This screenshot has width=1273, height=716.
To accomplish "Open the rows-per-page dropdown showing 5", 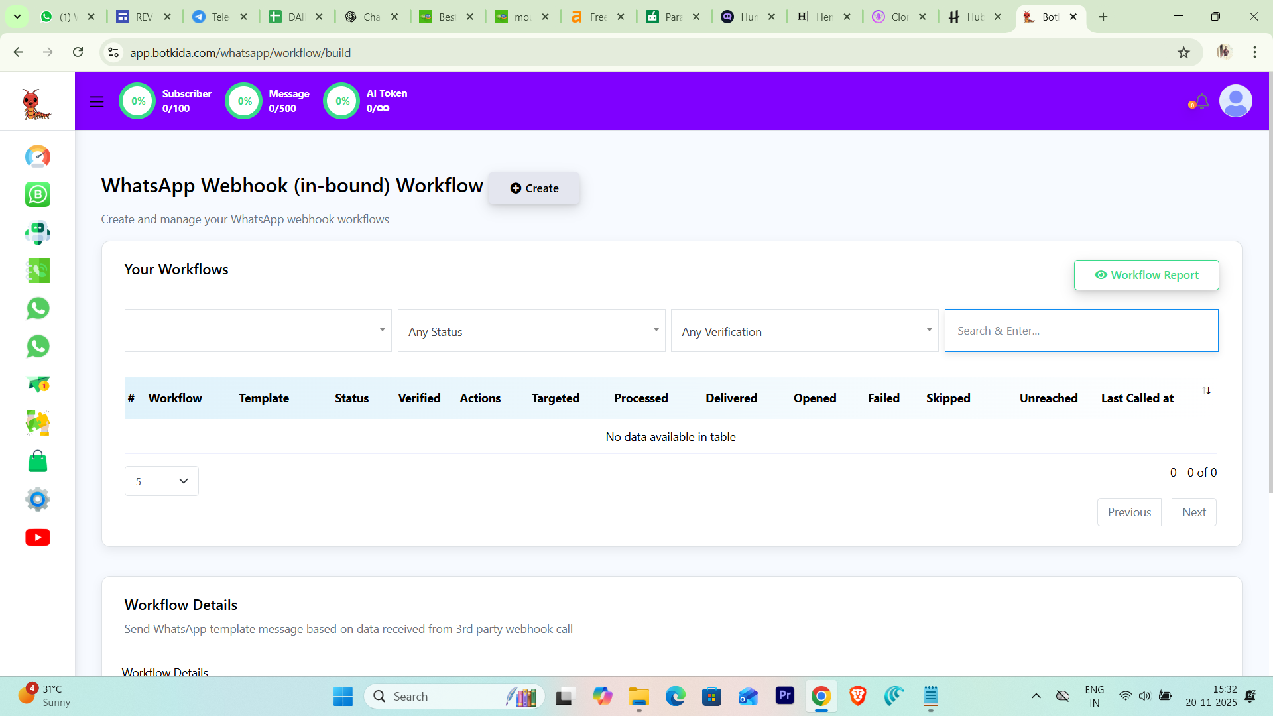I will 161,481.
